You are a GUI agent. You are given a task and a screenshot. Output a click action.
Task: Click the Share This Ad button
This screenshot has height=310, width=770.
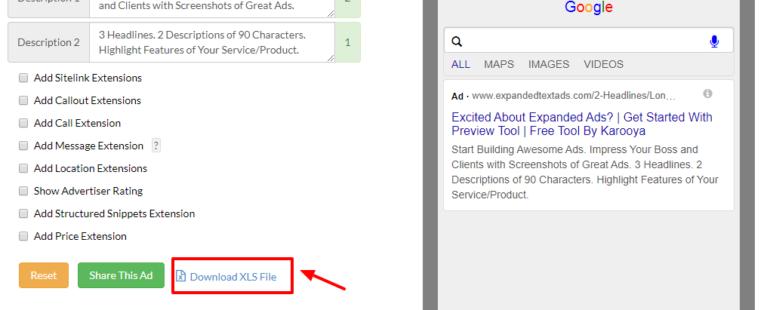[121, 275]
